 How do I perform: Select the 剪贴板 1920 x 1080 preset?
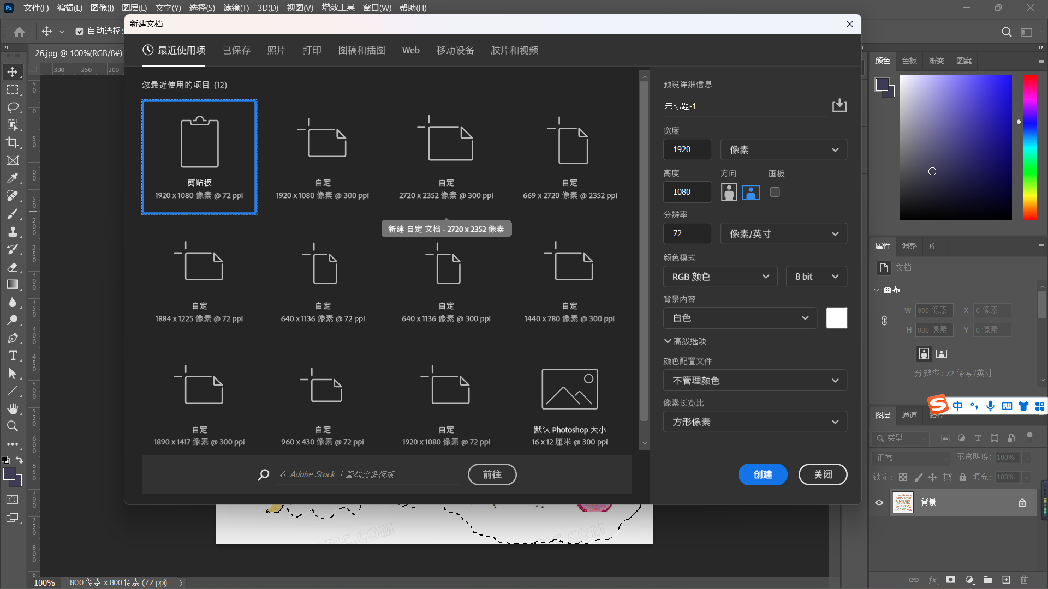click(199, 157)
